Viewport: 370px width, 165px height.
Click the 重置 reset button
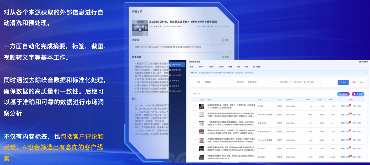tap(354, 82)
